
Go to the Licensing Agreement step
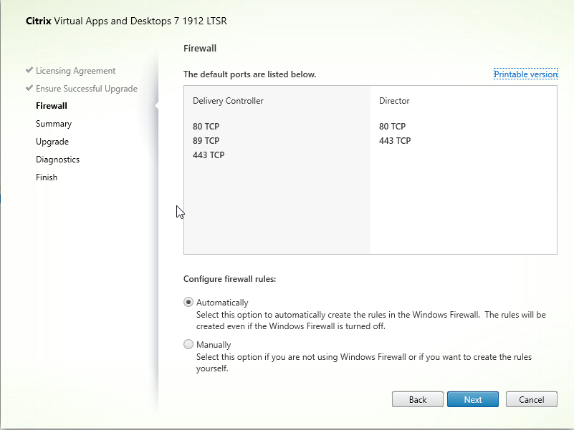(x=75, y=71)
